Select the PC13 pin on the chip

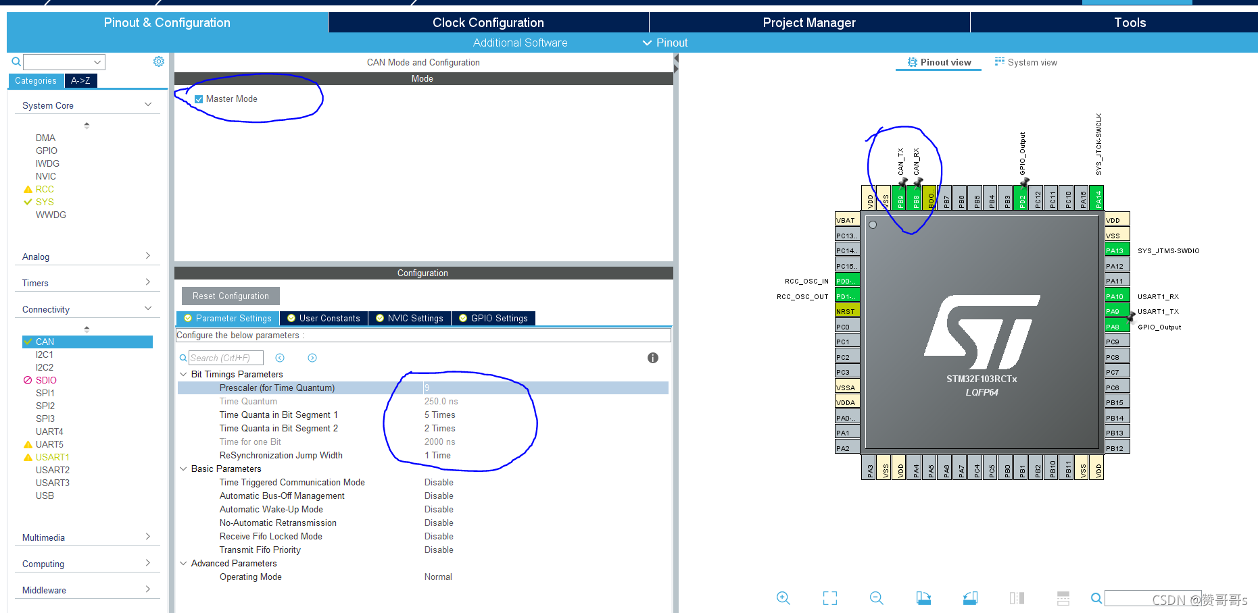(x=848, y=235)
